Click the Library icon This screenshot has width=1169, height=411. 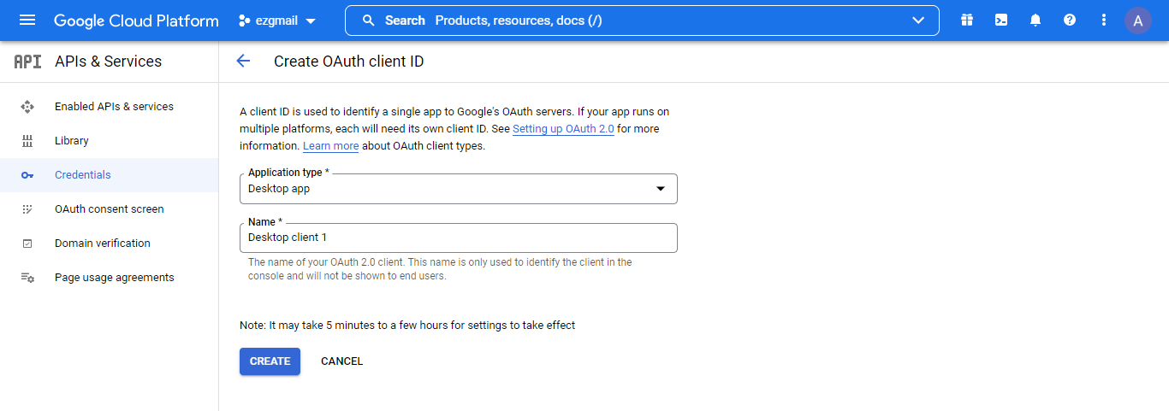[x=27, y=141]
